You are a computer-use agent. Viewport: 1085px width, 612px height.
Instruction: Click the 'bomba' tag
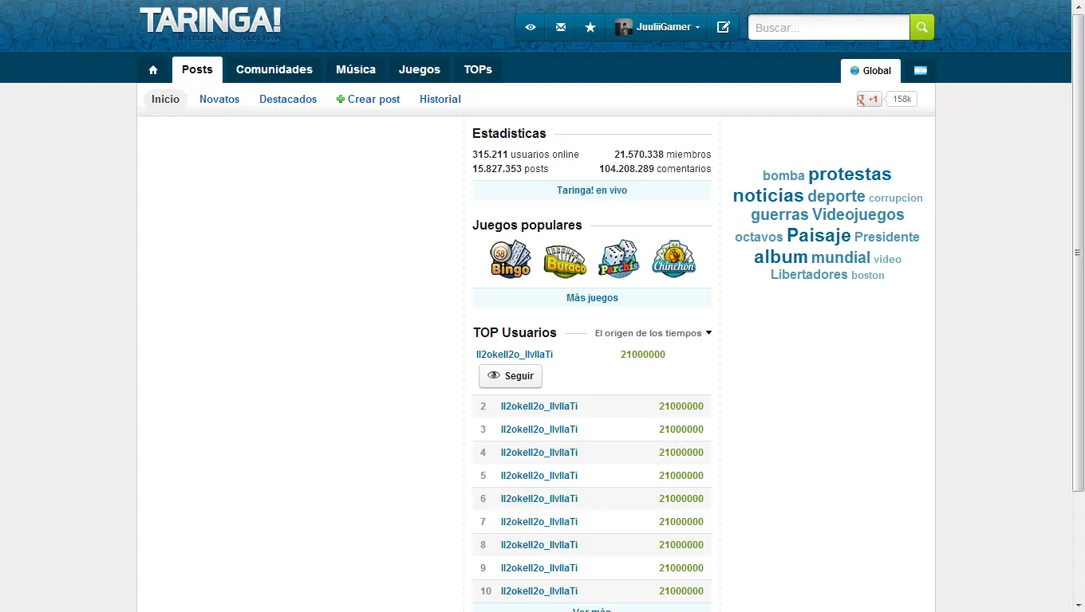[x=783, y=176]
